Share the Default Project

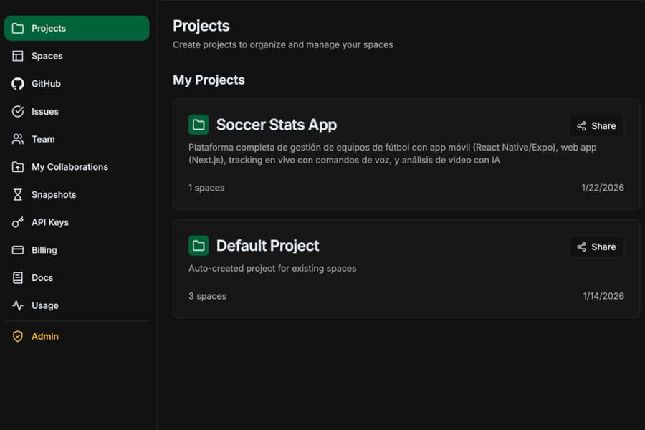point(596,247)
